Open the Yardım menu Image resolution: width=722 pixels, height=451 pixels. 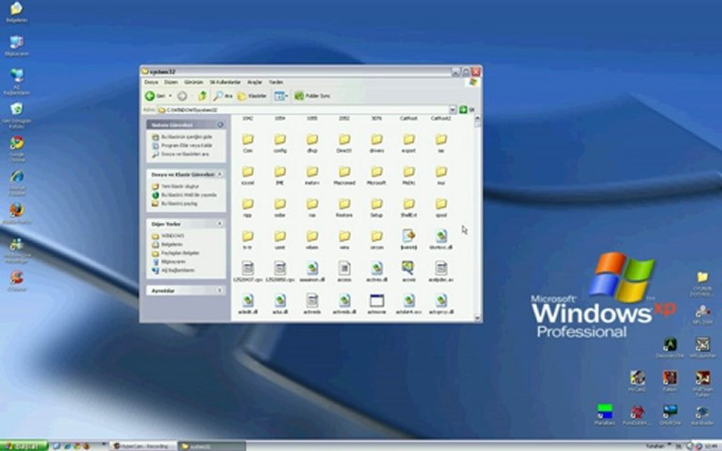pyautogui.click(x=276, y=82)
